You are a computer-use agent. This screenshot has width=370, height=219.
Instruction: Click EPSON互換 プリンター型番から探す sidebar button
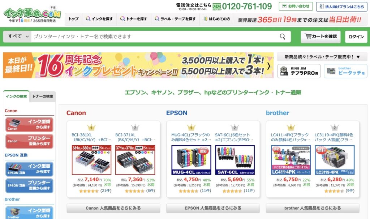(29, 185)
